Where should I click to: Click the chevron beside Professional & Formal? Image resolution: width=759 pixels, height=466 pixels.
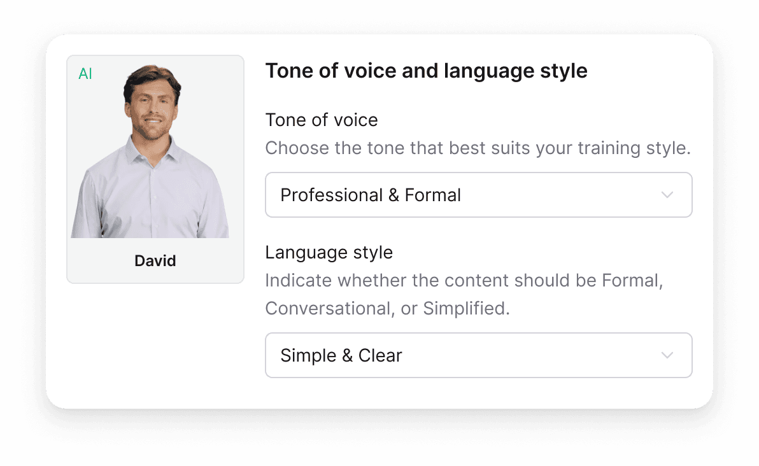[x=667, y=195]
